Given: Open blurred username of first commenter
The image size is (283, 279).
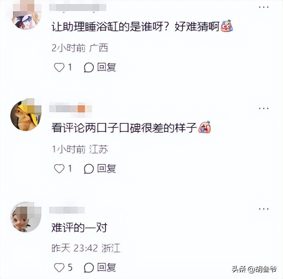Looking at the screenshot, I should (x=78, y=8).
